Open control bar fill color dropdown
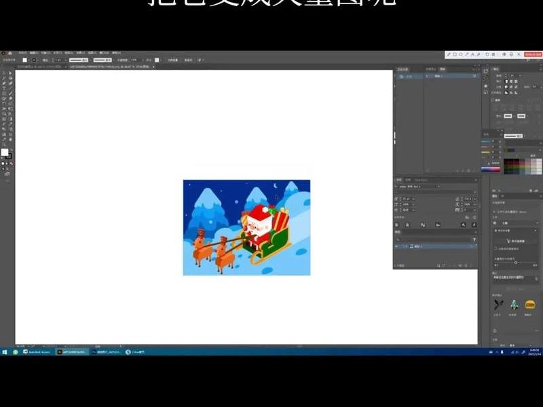Screen dimensions: 543x407 (x=29, y=60)
